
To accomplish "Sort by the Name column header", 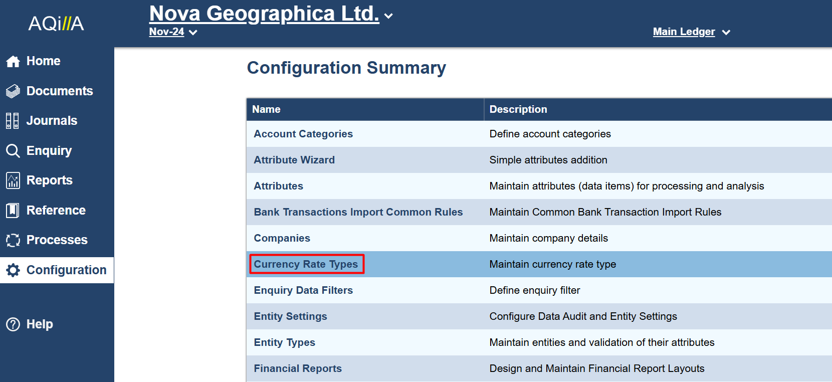I will pos(266,109).
